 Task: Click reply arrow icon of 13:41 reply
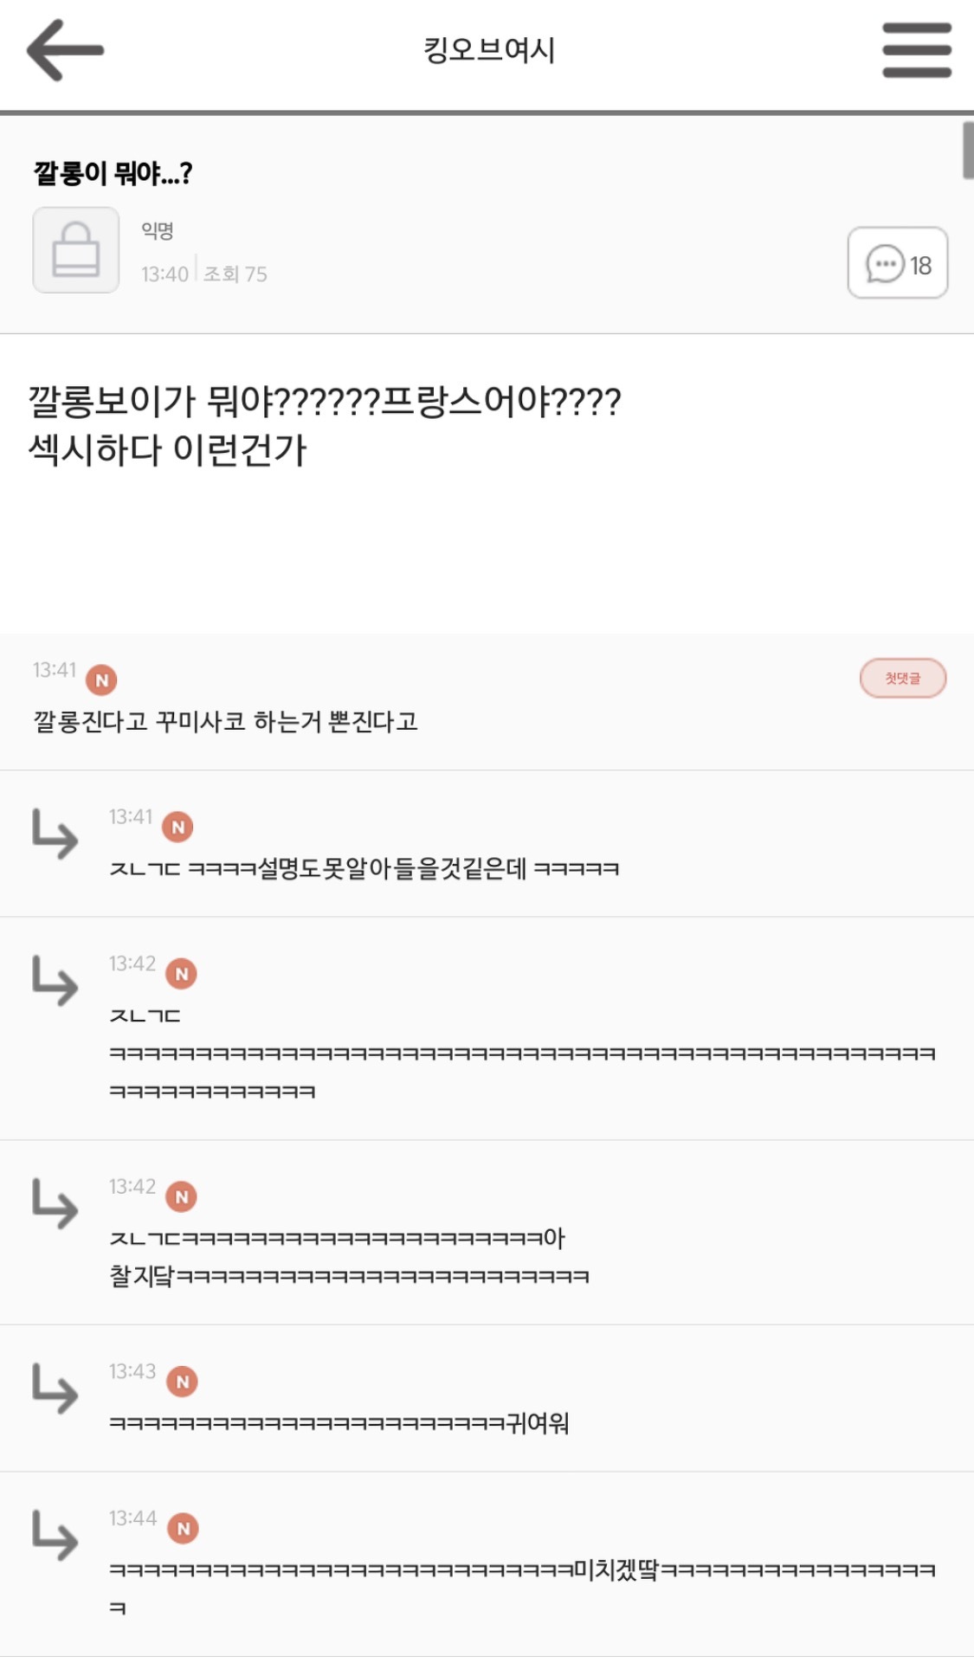55,834
